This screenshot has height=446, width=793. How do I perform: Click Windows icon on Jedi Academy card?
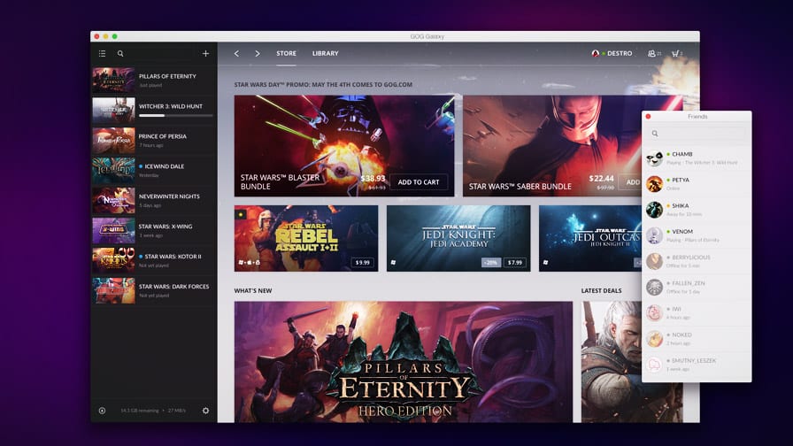[x=393, y=263]
